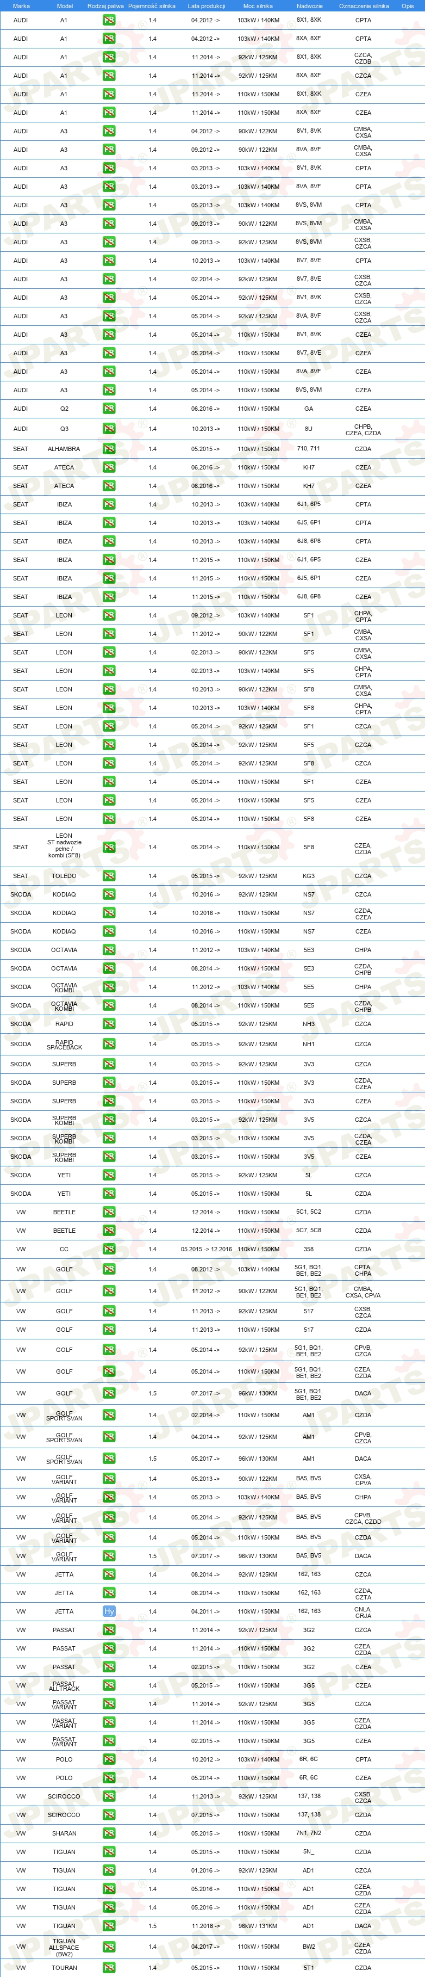Click the fuel icon in the VW CC row
Image resolution: width=425 pixels, height=1977 pixels.
pos(109,1249)
